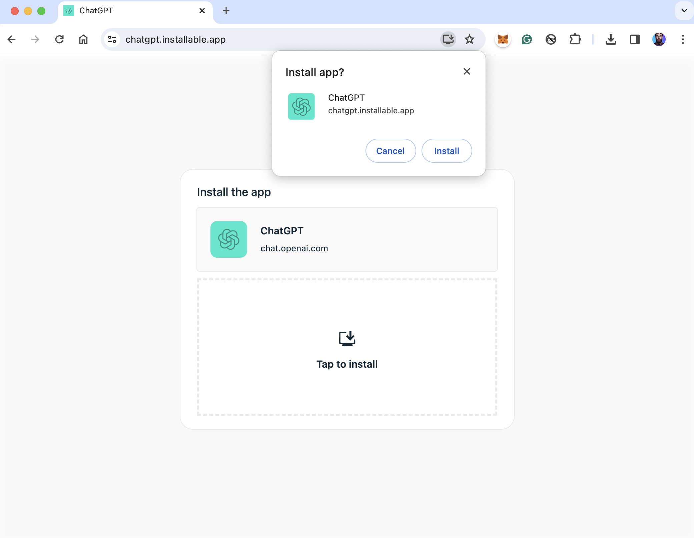
Task: Click the install app icon in address bar
Action: [x=448, y=39]
